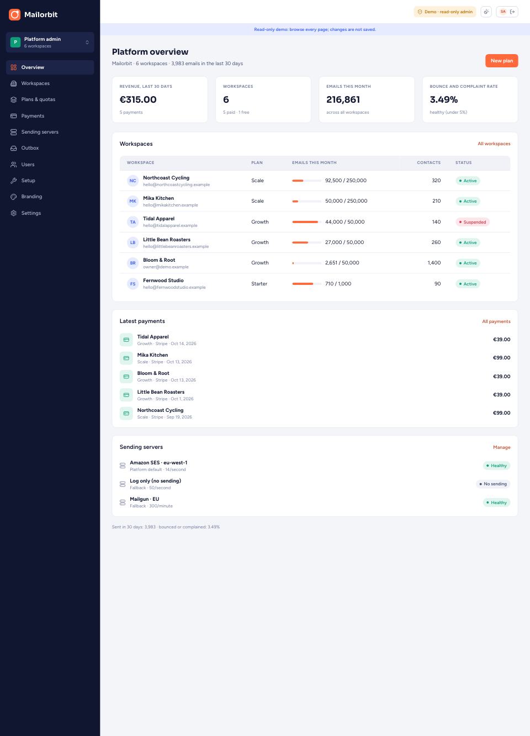Click the Plans & quotas layers icon
The width and height of the screenshot is (530, 736).
click(14, 99)
